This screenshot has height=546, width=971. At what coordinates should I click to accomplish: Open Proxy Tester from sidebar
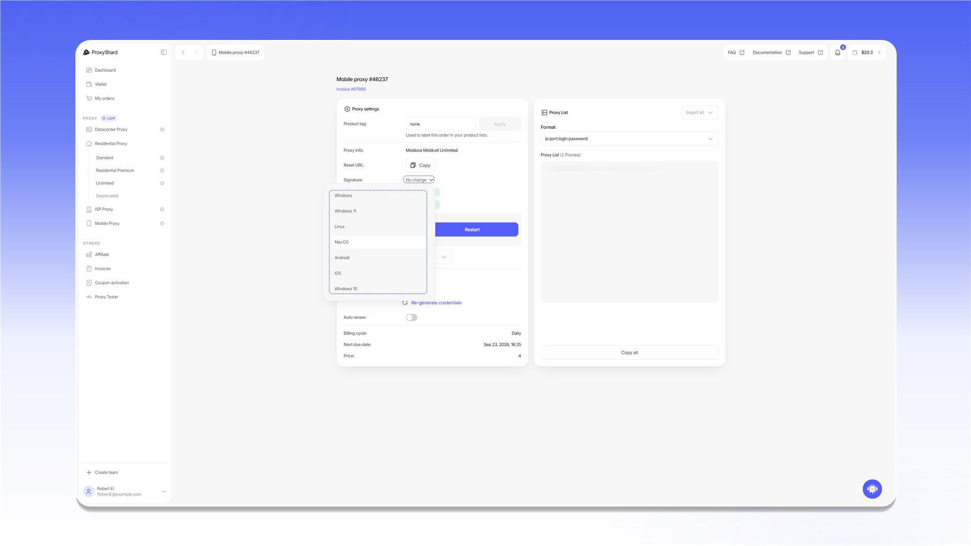[x=106, y=297]
